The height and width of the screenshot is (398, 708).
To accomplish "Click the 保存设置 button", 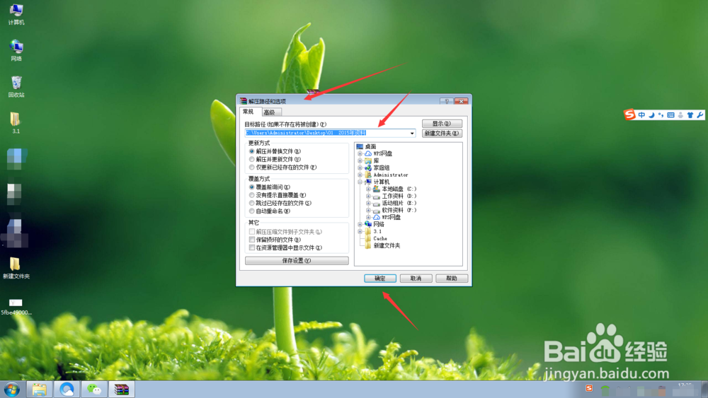I will point(297,261).
